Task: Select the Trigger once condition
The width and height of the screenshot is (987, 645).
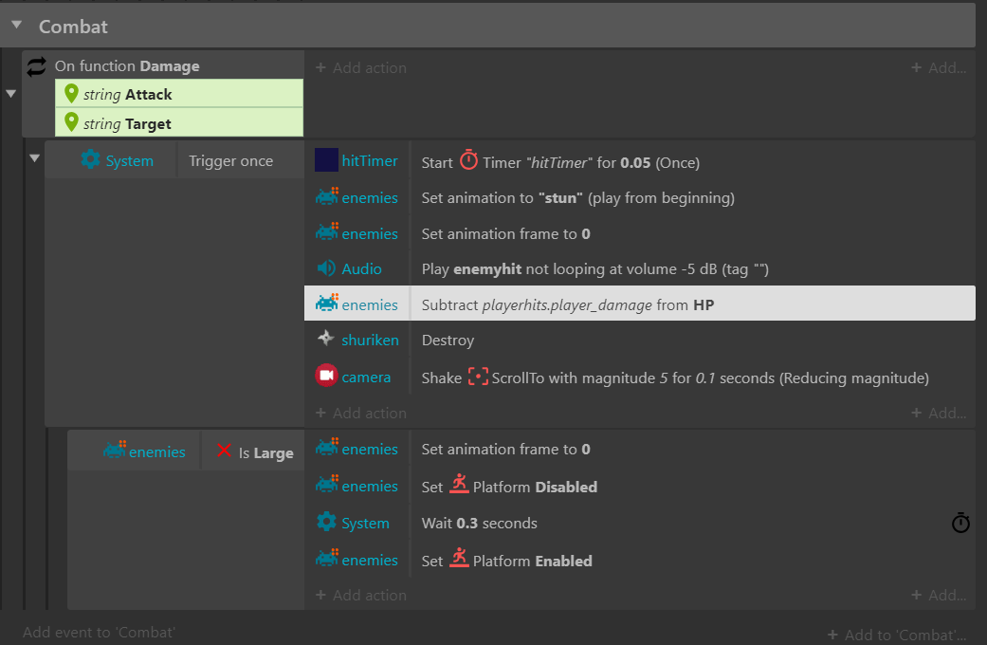Action: 231,160
